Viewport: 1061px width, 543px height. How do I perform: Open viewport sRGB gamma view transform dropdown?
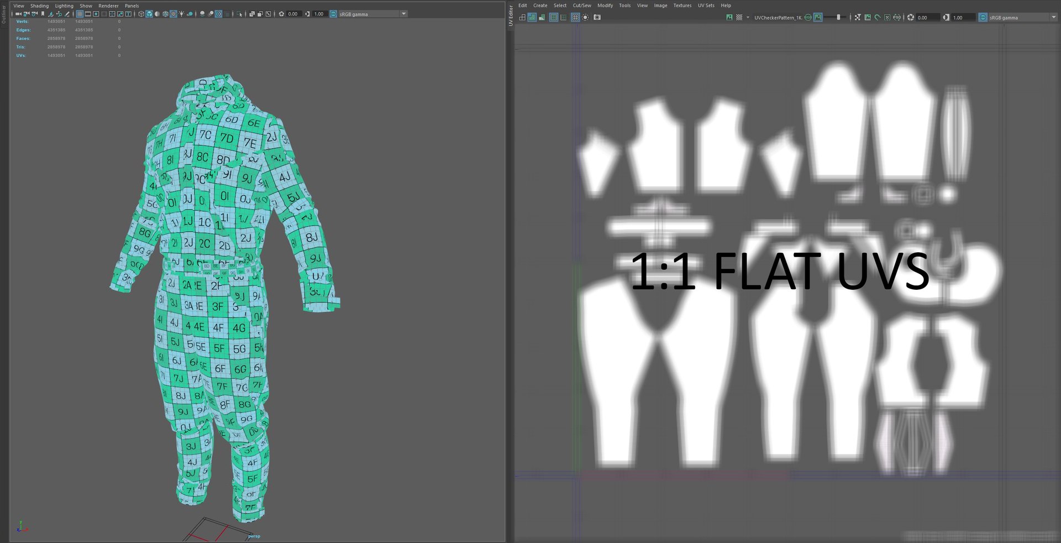point(373,14)
